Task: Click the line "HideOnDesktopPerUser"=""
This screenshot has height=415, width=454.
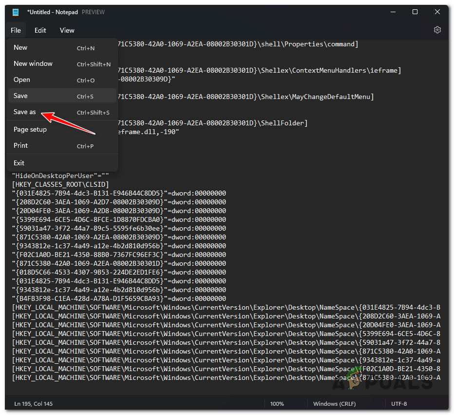Action: pos(60,176)
